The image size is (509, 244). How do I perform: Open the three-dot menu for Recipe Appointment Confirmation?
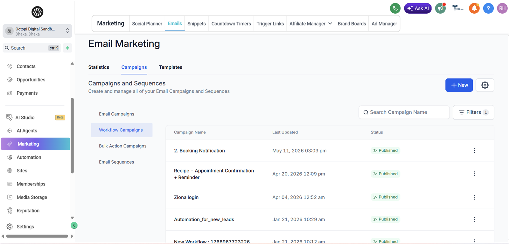(475, 174)
